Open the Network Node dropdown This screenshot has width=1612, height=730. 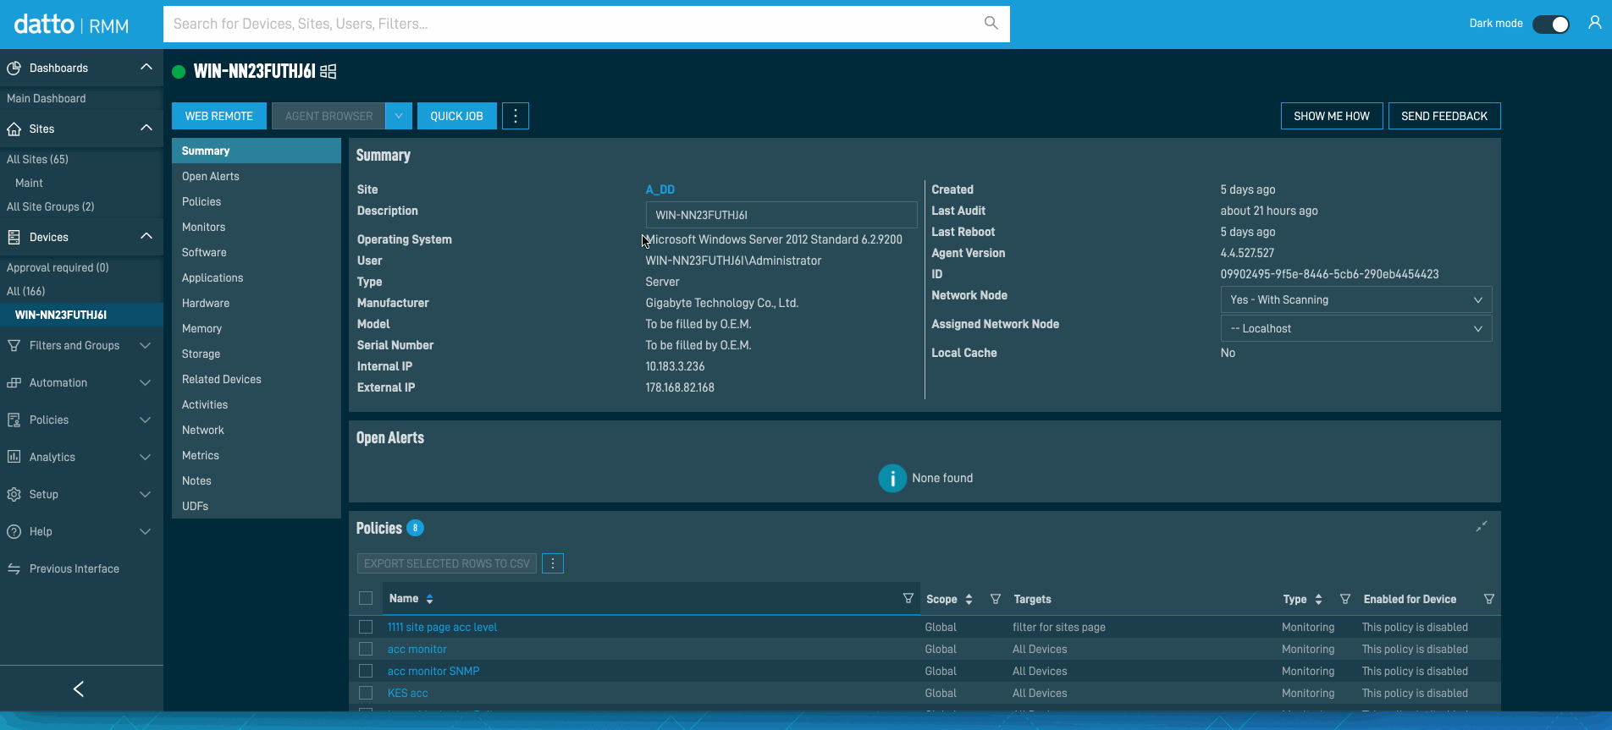pos(1355,299)
